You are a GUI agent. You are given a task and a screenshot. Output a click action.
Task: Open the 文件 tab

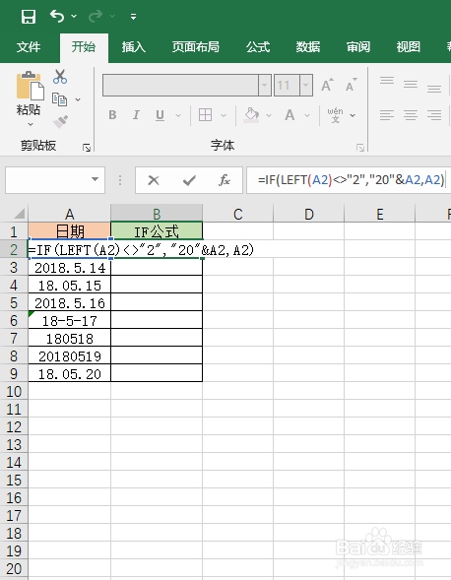29,47
